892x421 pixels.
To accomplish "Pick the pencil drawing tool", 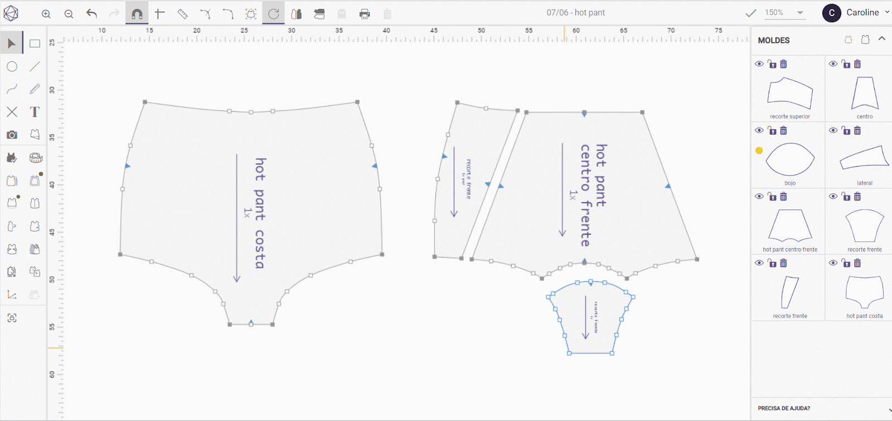I will (x=35, y=89).
